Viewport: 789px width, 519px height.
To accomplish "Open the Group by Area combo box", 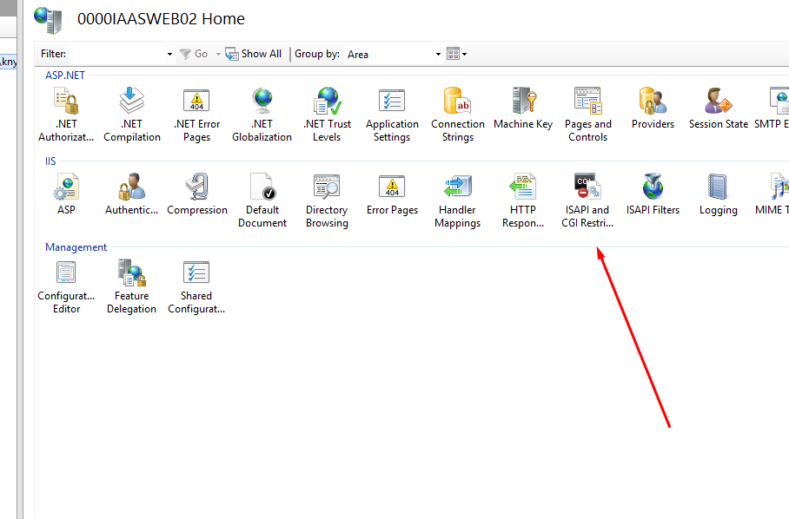I will (394, 55).
